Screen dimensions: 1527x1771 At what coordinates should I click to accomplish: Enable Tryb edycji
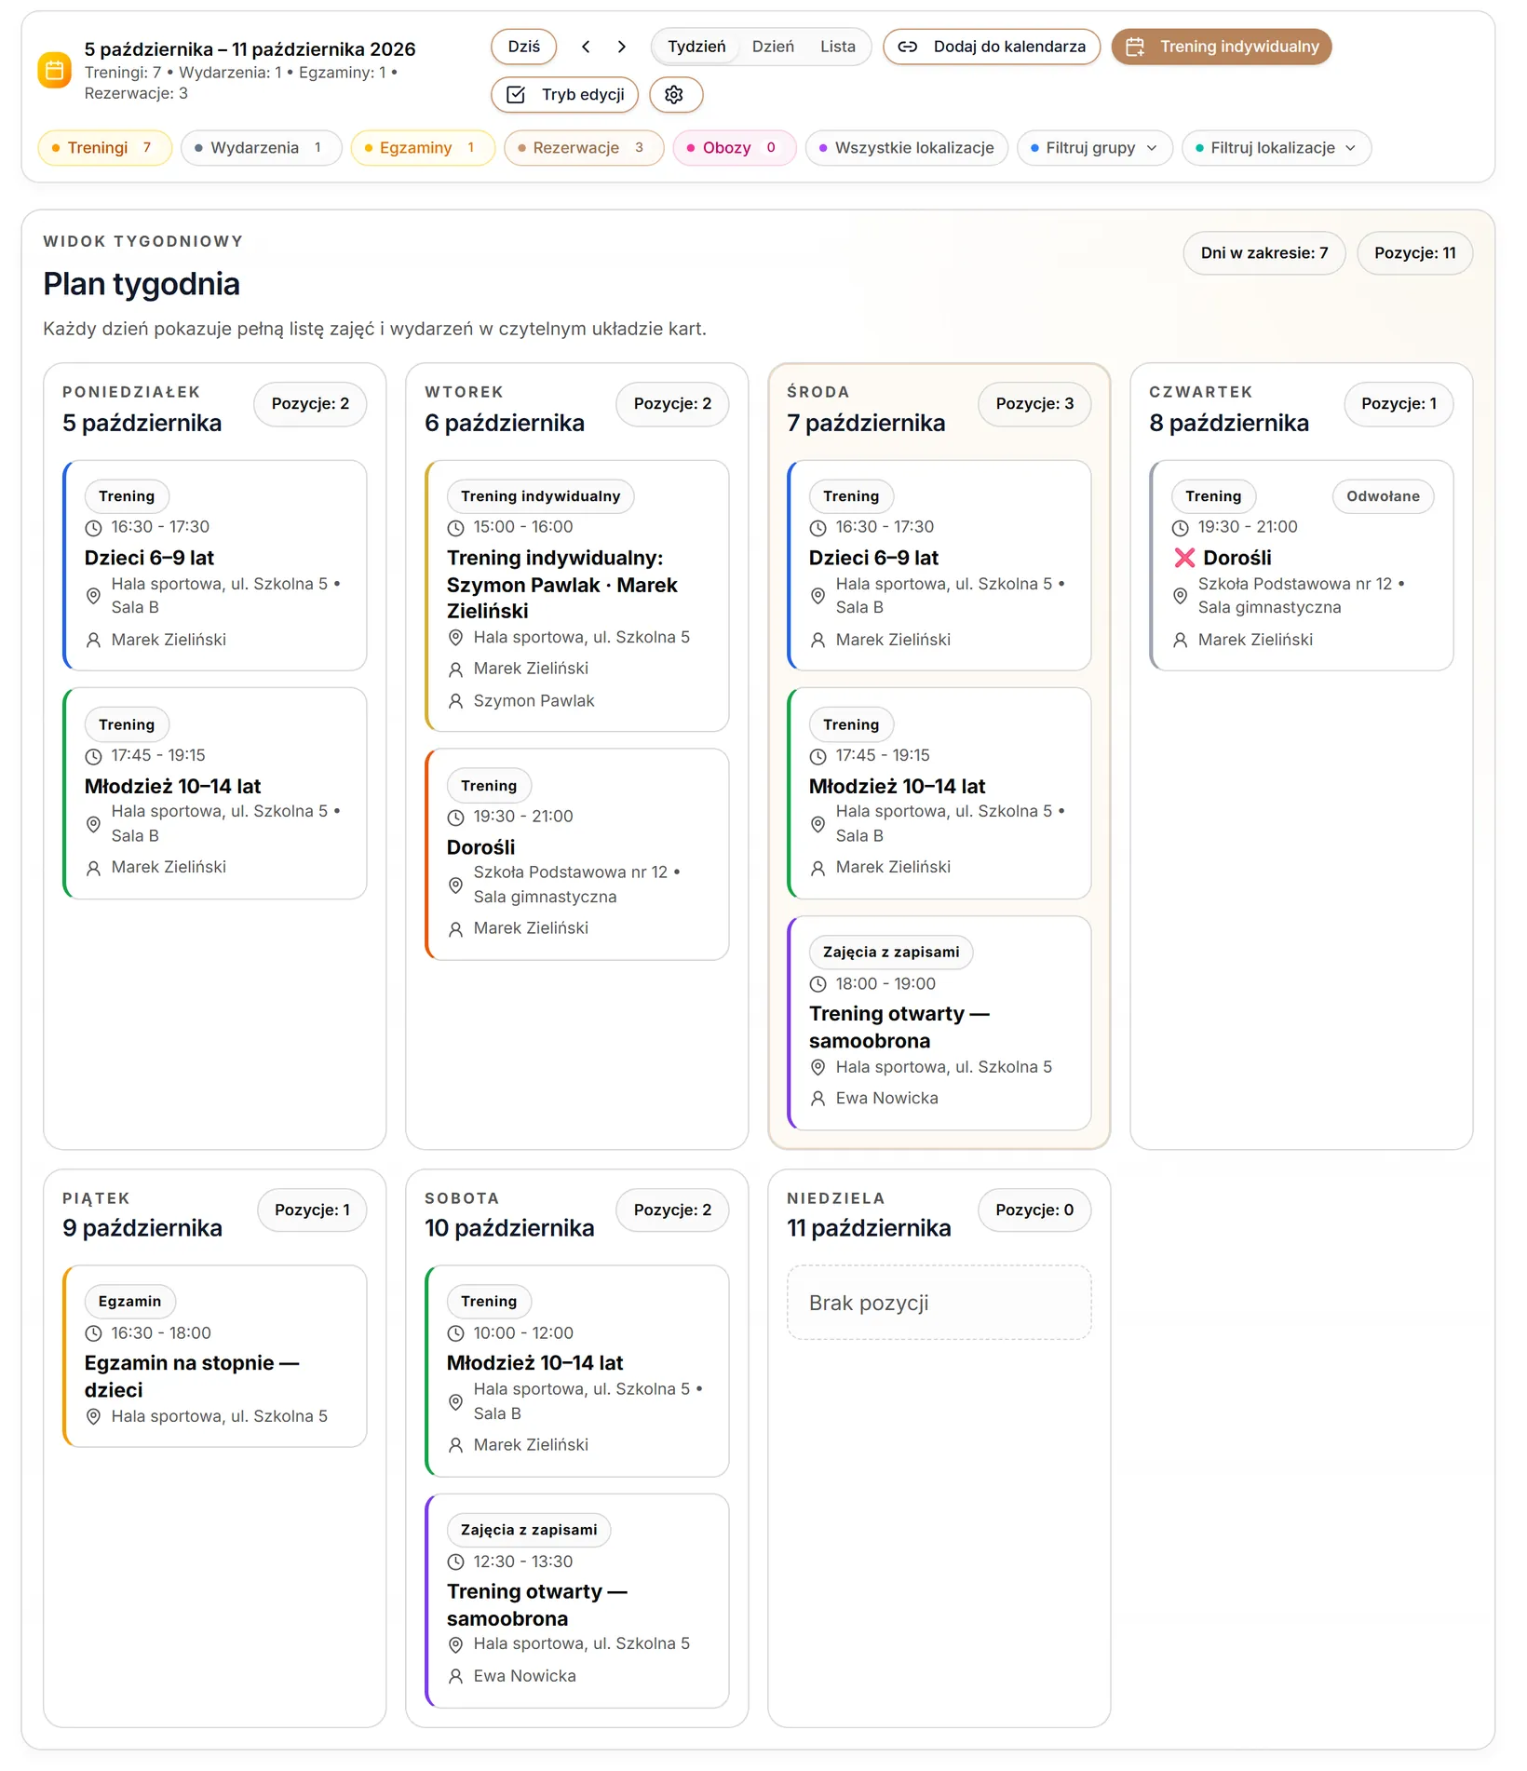click(x=565, y=94)
